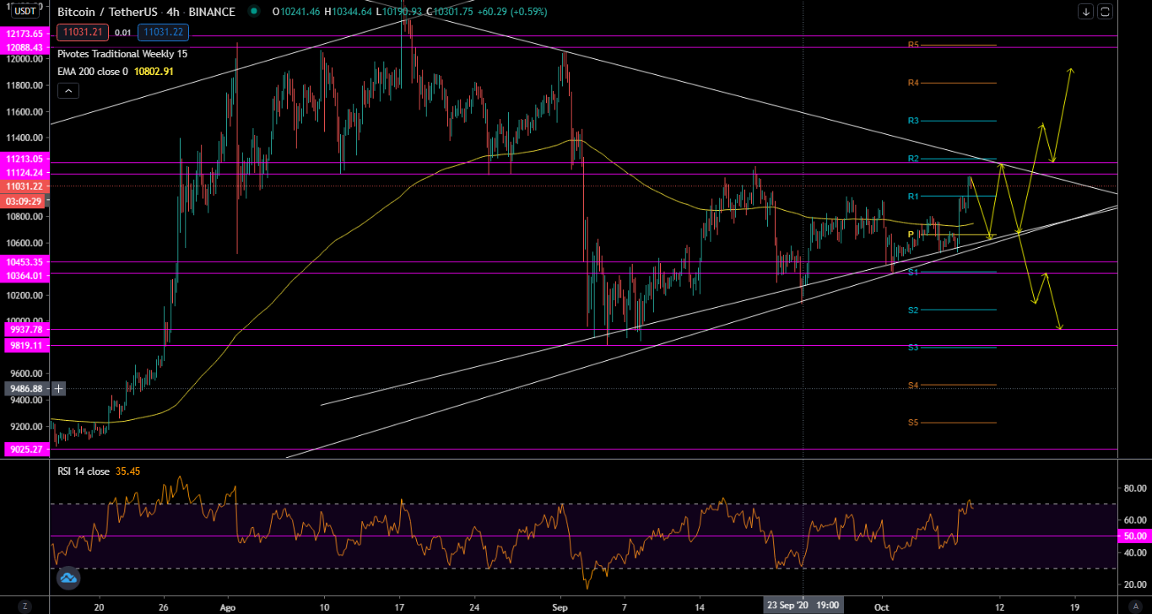Click the plus button beside 9486.88 price
Viewport: 1152px width, 614px height.
(58, 389)
